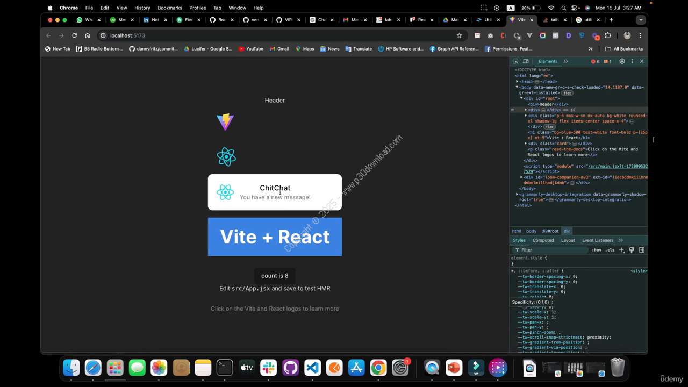Open Visual Studio Code from the Dock
This screenshot has height=387, width=688.
(x=312, y=368)
